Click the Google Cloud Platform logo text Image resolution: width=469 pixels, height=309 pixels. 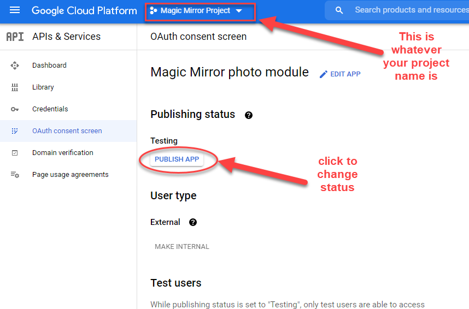point(84,11)
